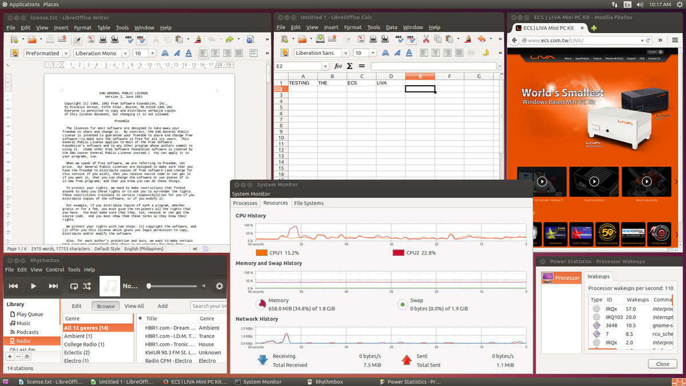Click Firefox new tab plus icon
The image size is (686, 386).
[x=594, y=28]
